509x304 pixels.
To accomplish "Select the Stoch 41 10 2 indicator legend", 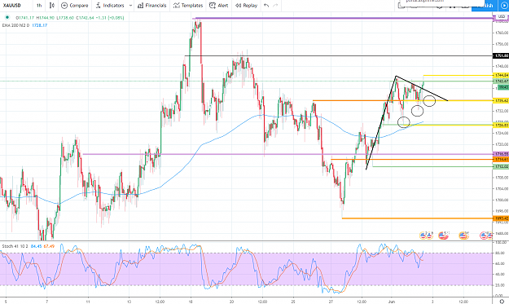I will tap(15, 246).
